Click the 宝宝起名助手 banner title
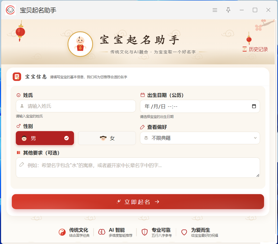The height and width of the screenshot is (244, 278). [x=140, y=40]
